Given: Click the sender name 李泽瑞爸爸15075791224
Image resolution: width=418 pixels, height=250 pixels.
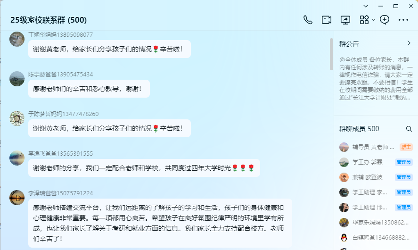Looking at the screenshot, I should point(60,193).
